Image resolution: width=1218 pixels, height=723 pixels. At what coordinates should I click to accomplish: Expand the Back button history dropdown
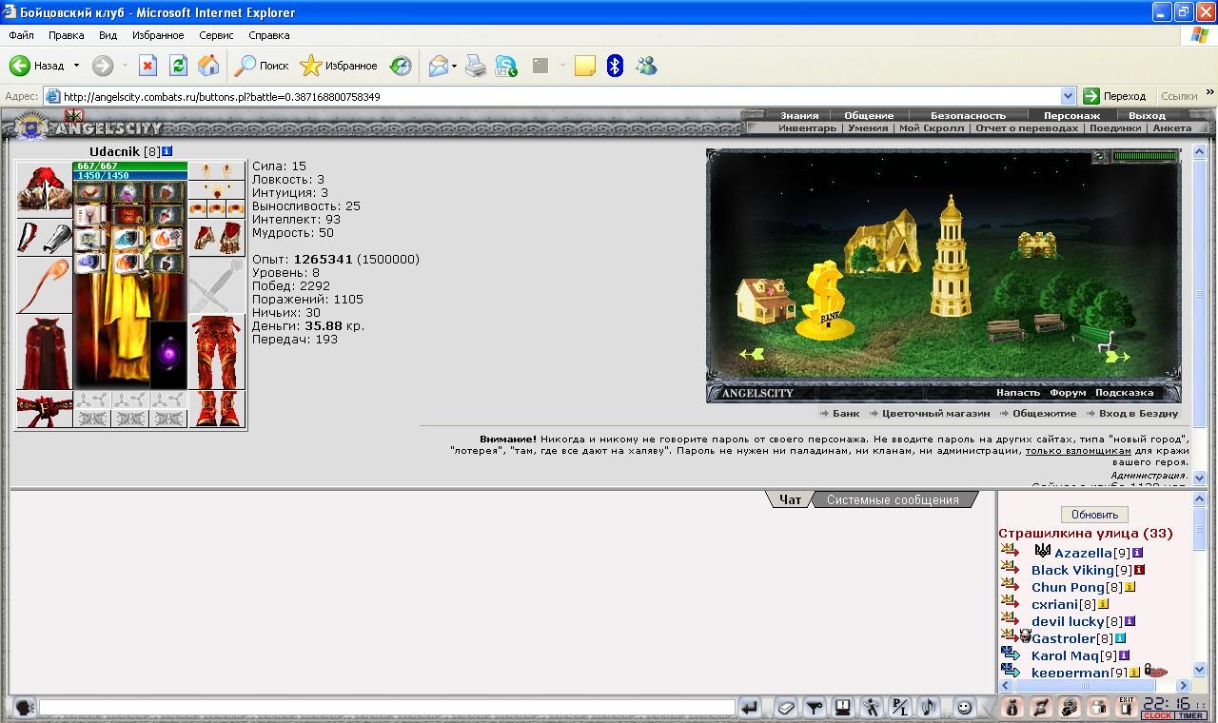pyautogui.click(x=76, y=66)
